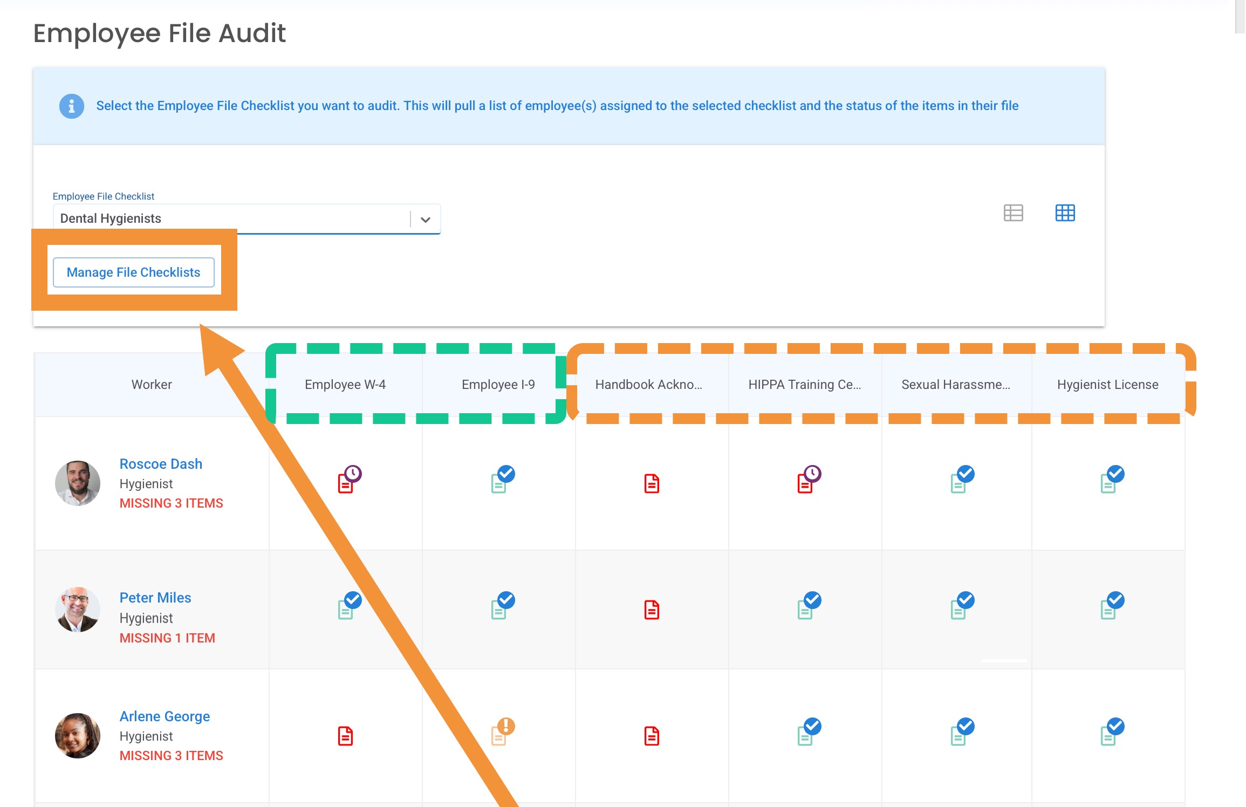1246x807 pixels.
Task: Click the Manage File Checklists button
Action: click(x=133, y=272)
